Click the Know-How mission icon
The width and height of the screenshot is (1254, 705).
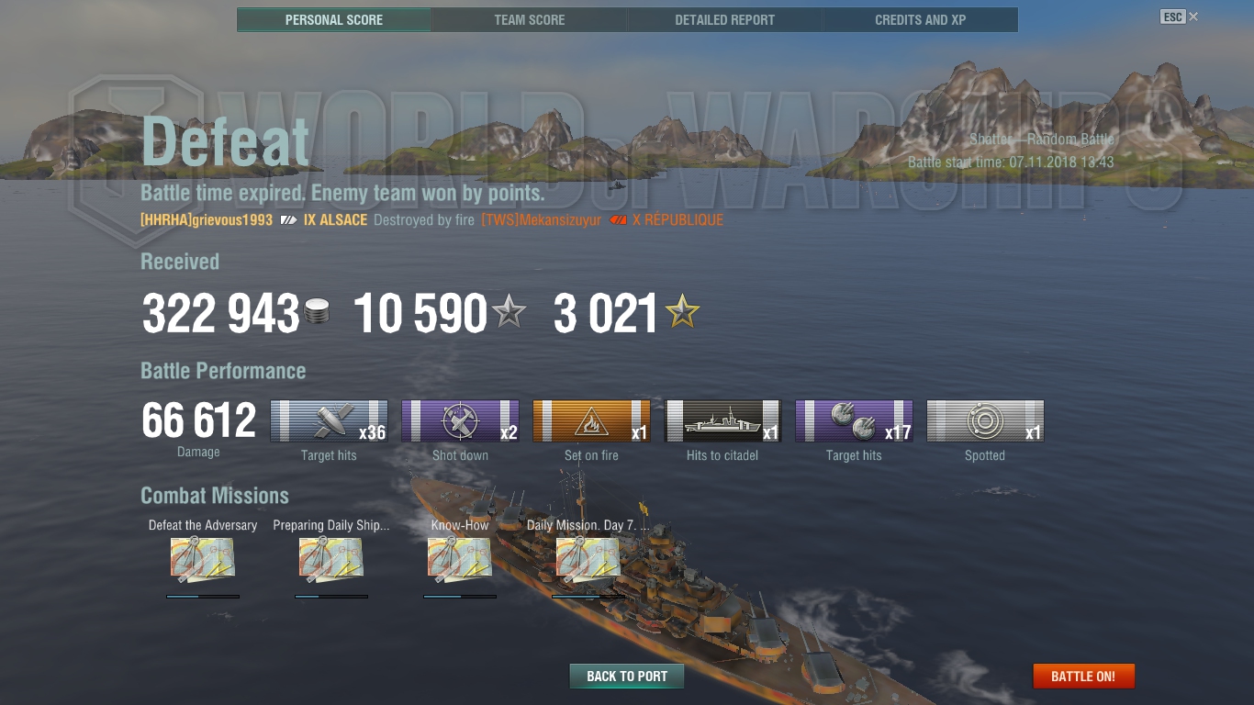(x=460, y=560)
